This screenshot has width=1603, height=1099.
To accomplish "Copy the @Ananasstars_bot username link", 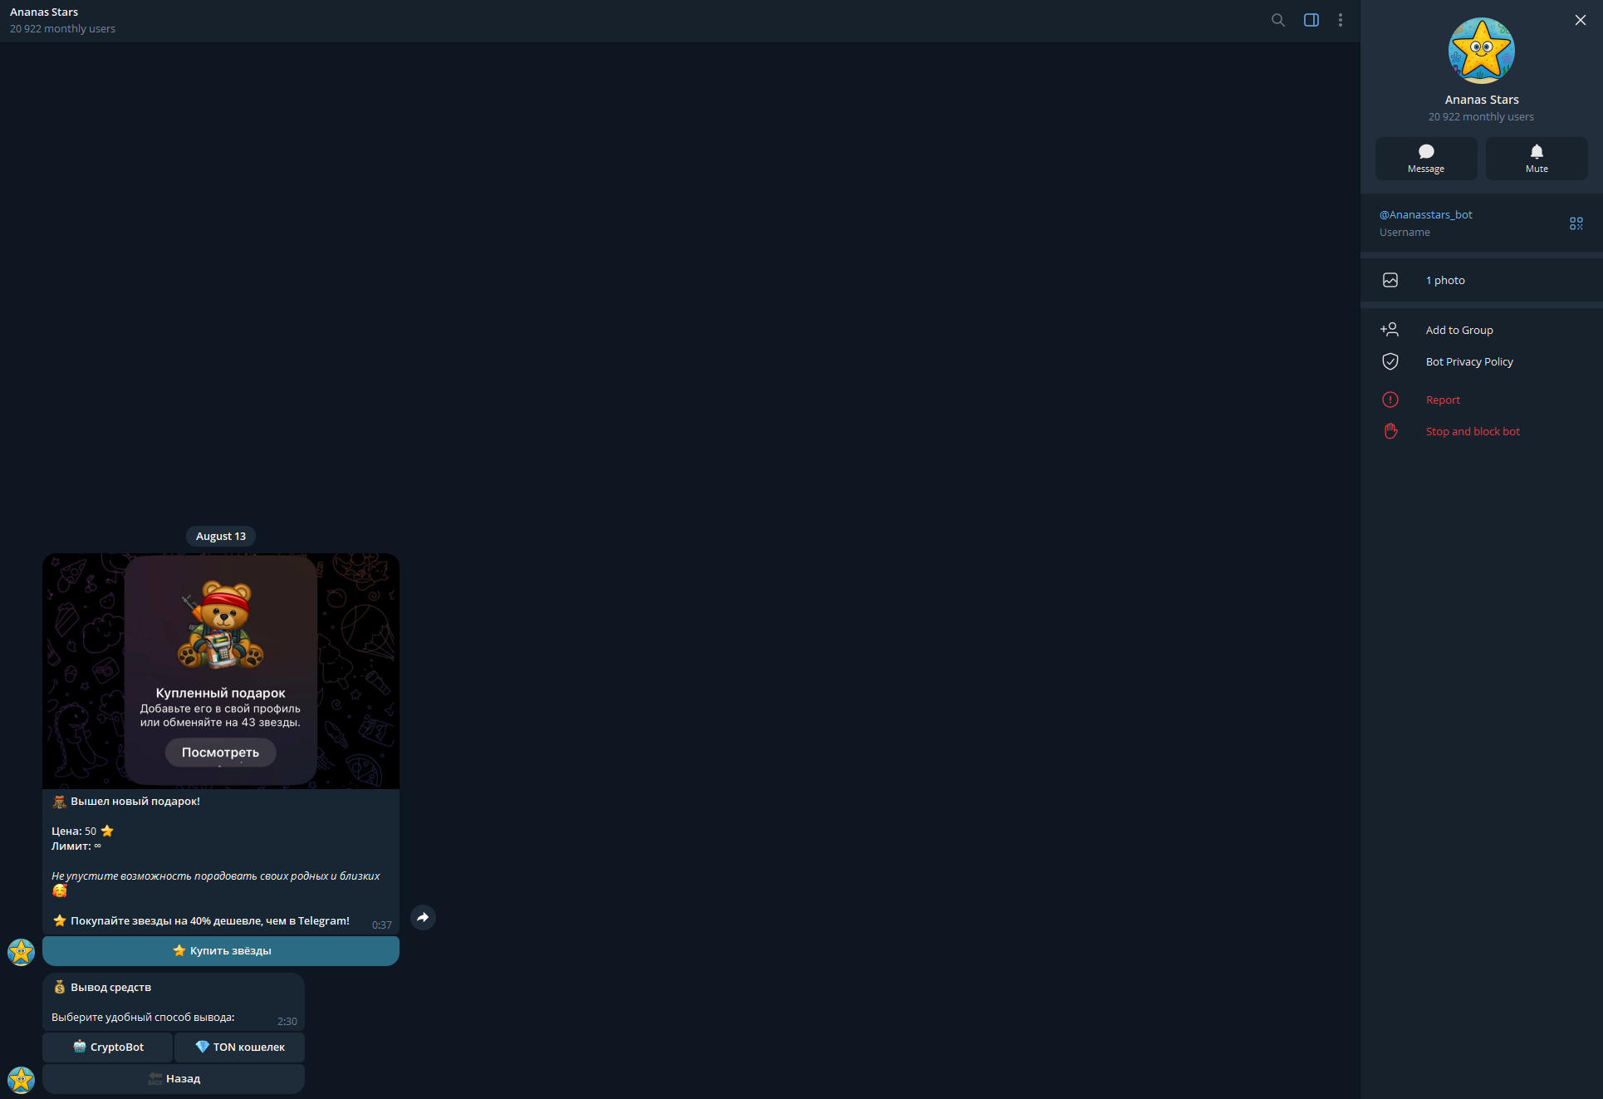I will (x=1426, y=214).
